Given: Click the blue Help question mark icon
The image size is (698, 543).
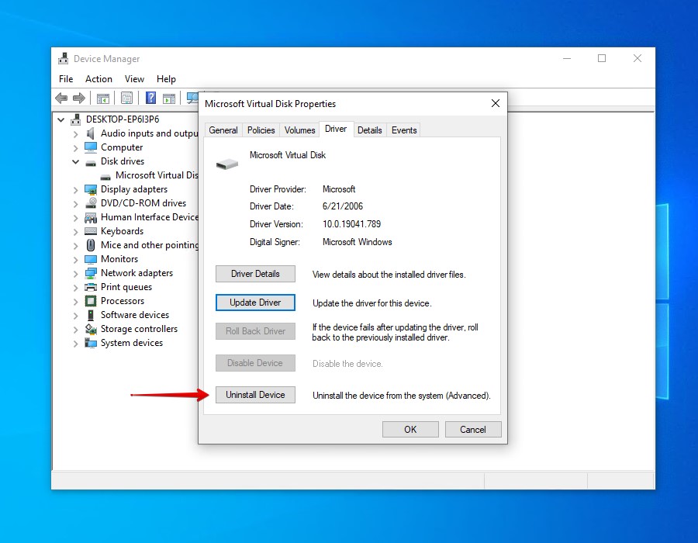Looking at the screenshot, I should [x=151, y=98].
